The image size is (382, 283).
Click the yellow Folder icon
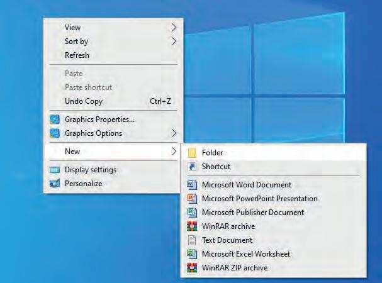[x=192, y=153]
